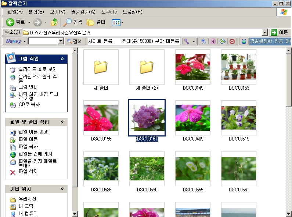The height and width of the screenshot is (217, 292).
Task: Open the Navvy search box dropdown
Action: pyautogui.click(x=61, y=41)
